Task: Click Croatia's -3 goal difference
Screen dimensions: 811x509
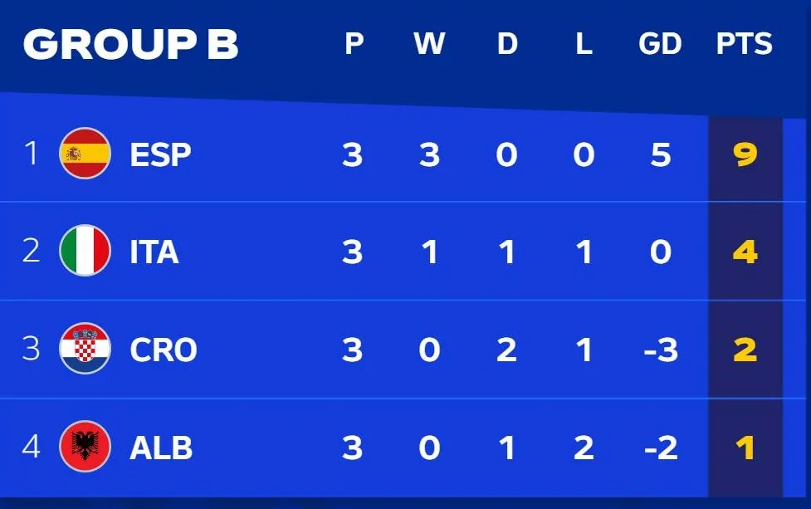Action: (x=660, y=350)
